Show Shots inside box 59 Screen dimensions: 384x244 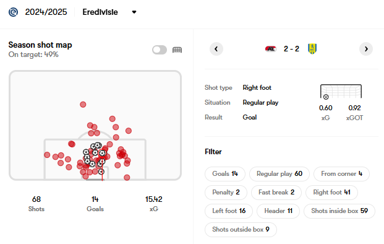(x=339, y=211)
